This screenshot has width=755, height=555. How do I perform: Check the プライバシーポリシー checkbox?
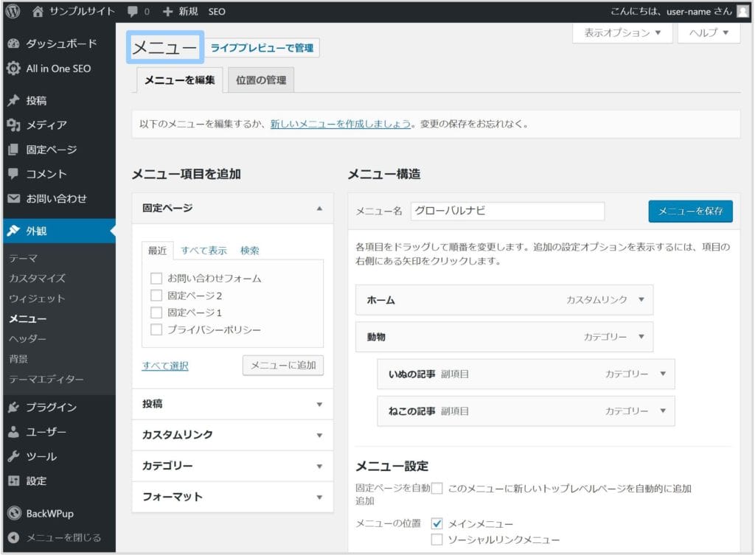(x=156, y=329)
